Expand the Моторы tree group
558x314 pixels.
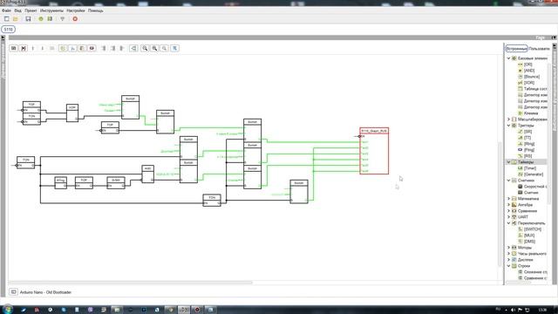coord(508,247)
